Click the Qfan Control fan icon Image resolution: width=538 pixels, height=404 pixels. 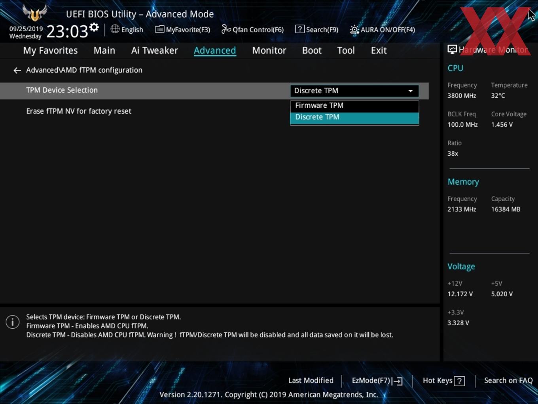point(226,29)
